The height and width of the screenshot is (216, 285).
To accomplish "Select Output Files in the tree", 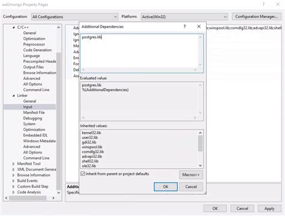I will pos(33,67).
